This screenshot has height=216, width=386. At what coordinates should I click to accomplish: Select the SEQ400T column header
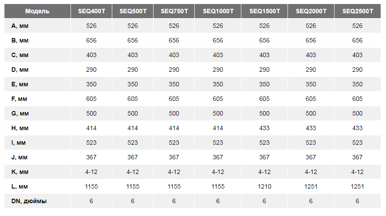(91, 11)
